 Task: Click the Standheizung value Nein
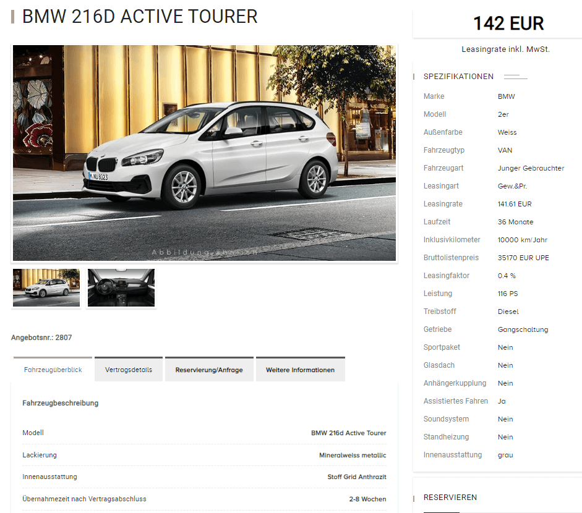tap(505, 437)
